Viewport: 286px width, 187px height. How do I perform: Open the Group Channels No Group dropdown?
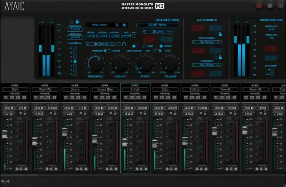206,42
